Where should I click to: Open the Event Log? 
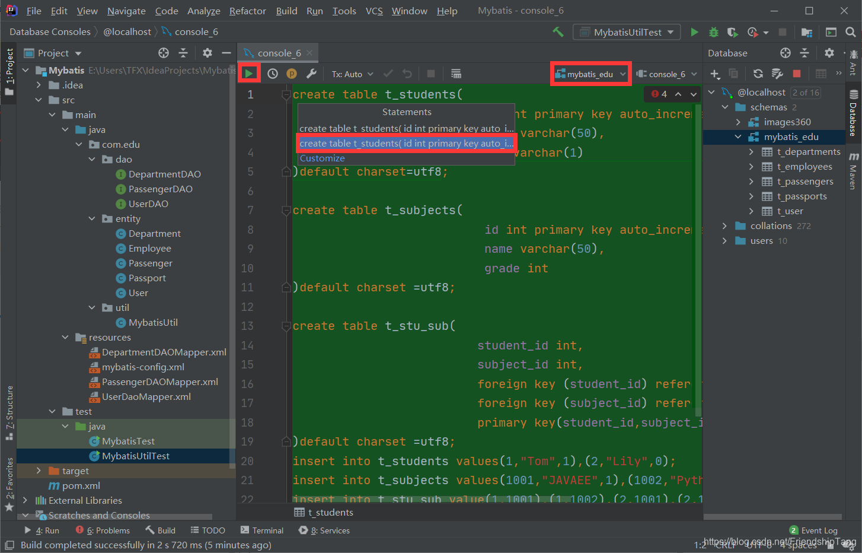click(x=813, y=530)
